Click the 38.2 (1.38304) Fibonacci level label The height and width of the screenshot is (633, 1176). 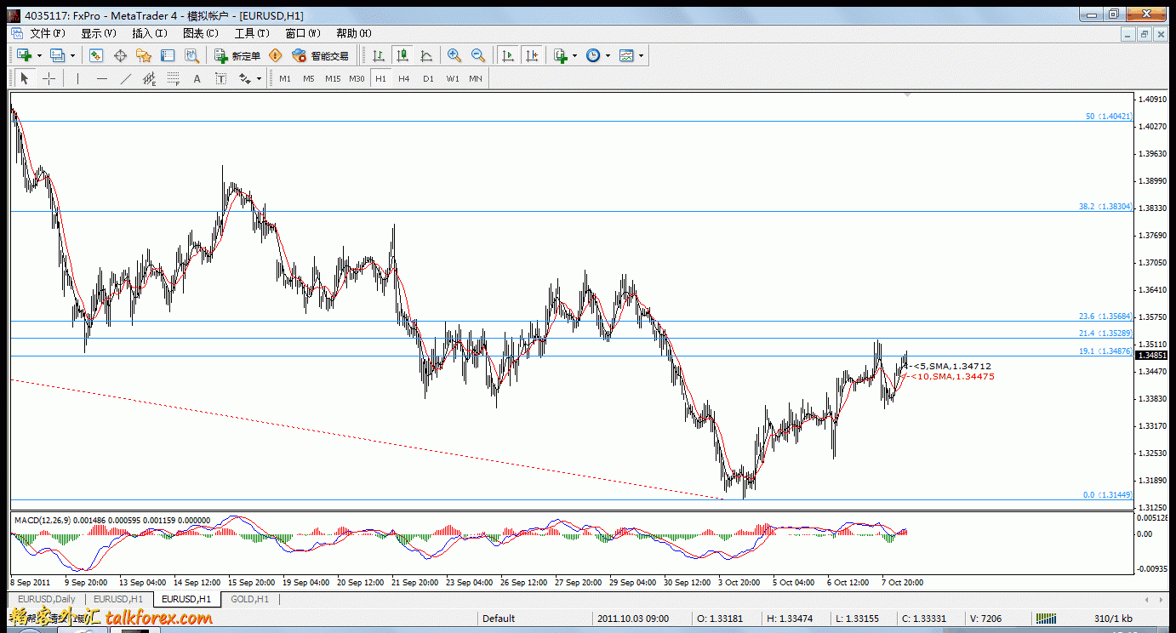1105,206
